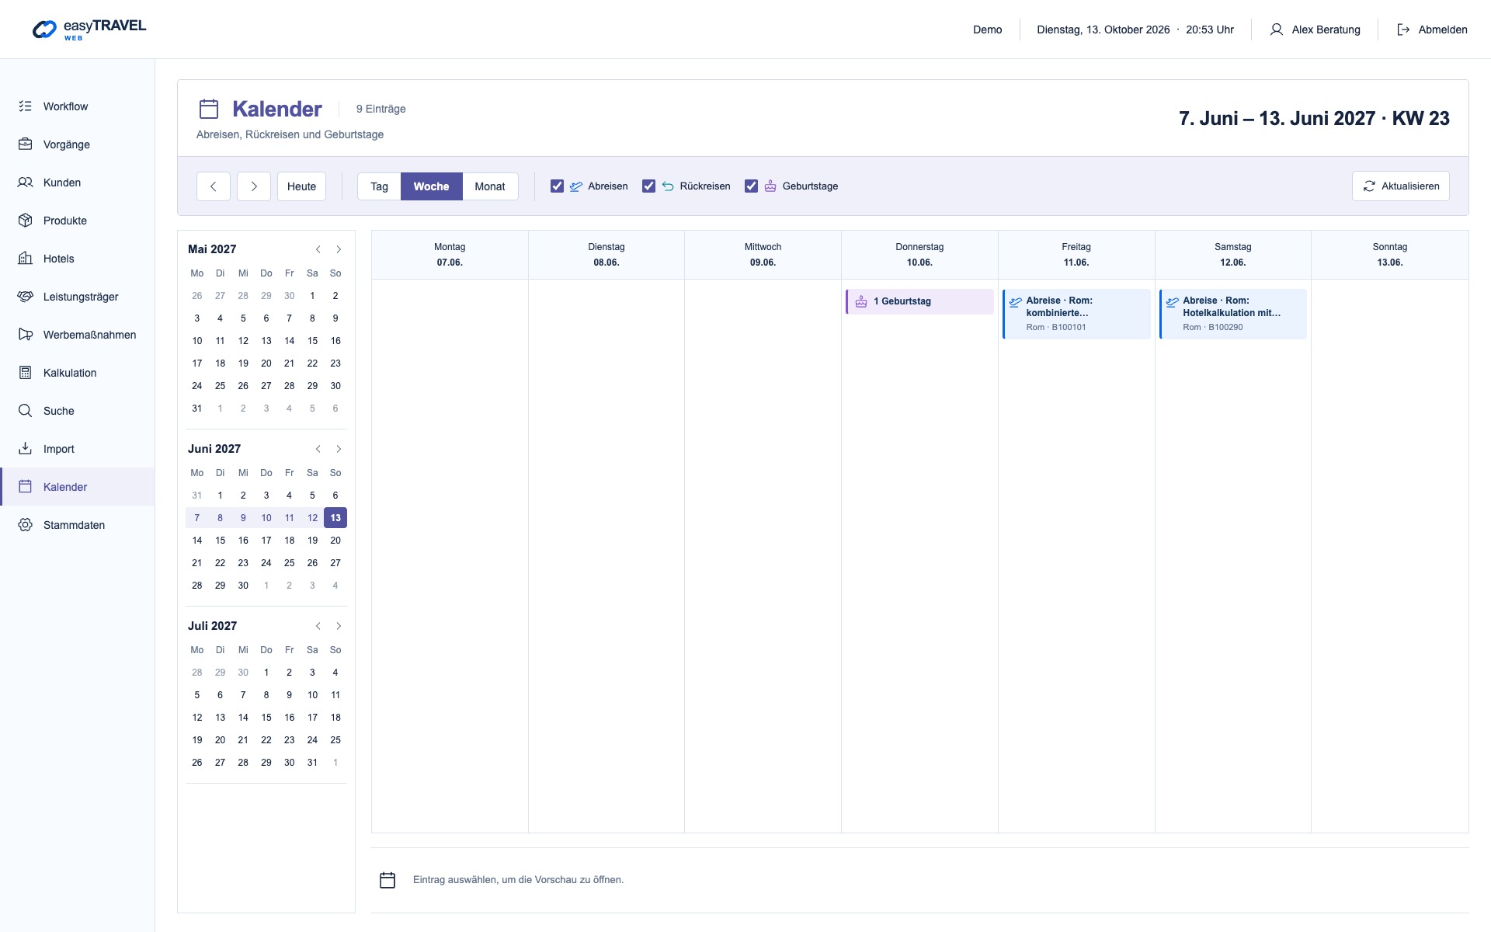Viewport: 1491px width, 932px height.
Task: Go to previous week with left chevron button
Action: (214, 186)
